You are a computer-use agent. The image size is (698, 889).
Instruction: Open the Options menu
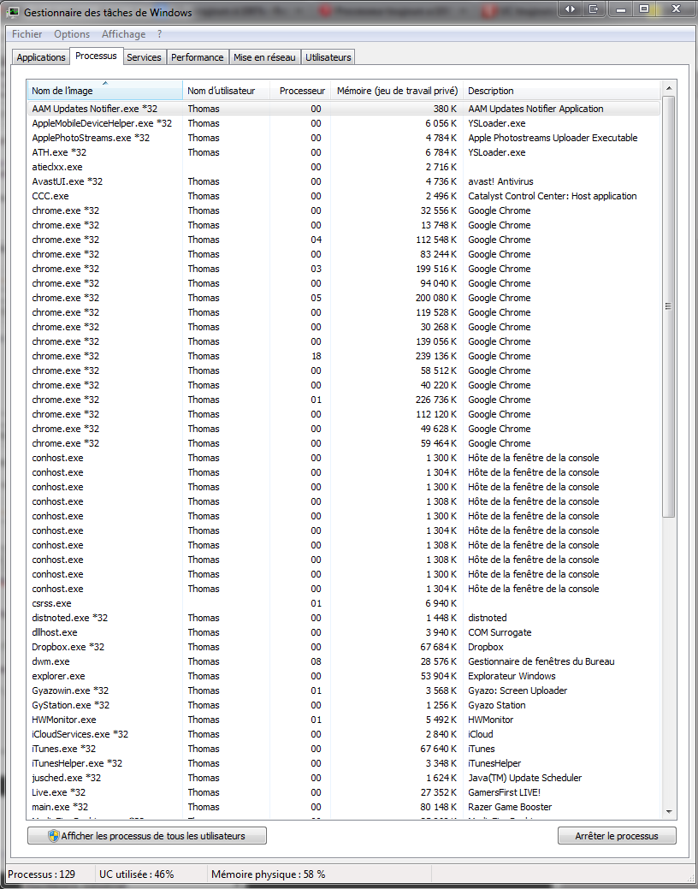72,34
